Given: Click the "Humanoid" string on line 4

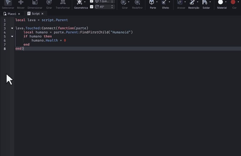Looking at the screenshot, I should pos(120,32).
